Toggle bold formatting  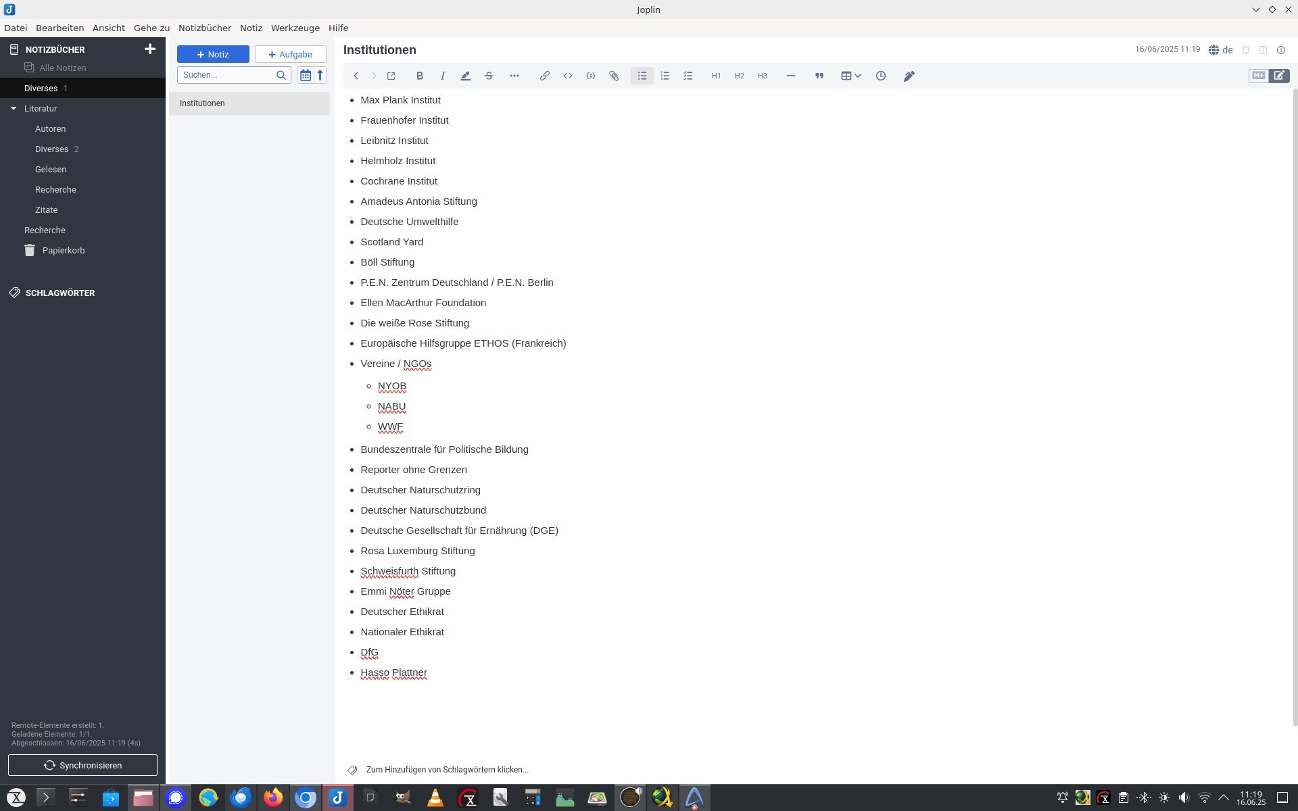(x=420, y=76)
